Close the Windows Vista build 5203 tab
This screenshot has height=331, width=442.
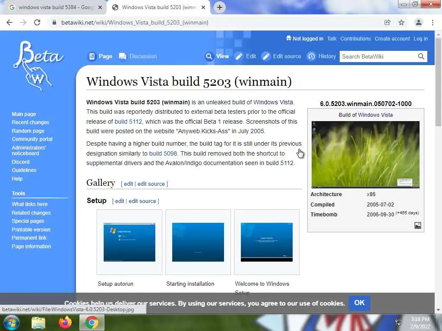tap(203, 7)
